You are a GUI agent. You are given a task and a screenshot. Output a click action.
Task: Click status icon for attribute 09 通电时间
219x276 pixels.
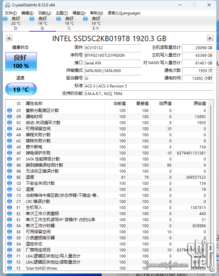10,116
